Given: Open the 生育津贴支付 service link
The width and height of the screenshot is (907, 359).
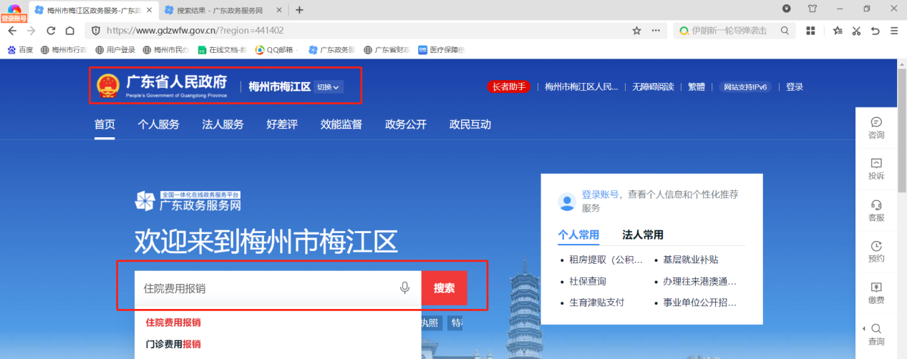Looking at the screenshot, I should pyautogui.click(x=596, y=303).
